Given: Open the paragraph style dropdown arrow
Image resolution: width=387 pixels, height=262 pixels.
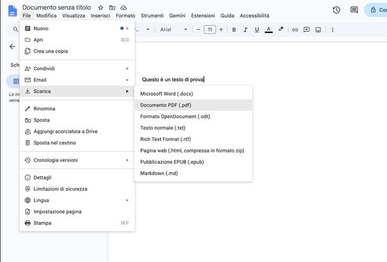Looking at the screenshot, I should click(x=148, y=30).
